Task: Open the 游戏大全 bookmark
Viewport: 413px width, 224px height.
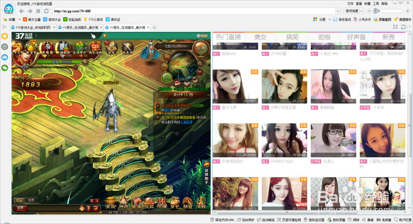Action: pos(52,19)
